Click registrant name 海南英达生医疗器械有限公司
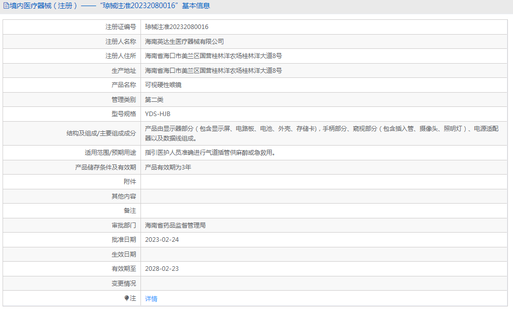Image resolution: width=513 pixels, height=309 pixels. tap(185, 42)
